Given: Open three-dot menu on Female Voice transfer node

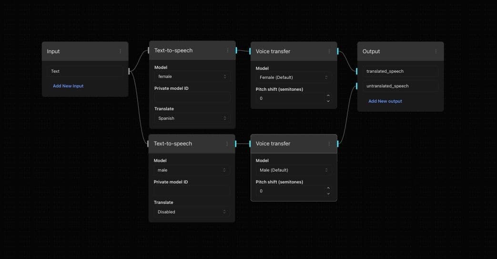Looking at the screenshot, I should (329, 51).
